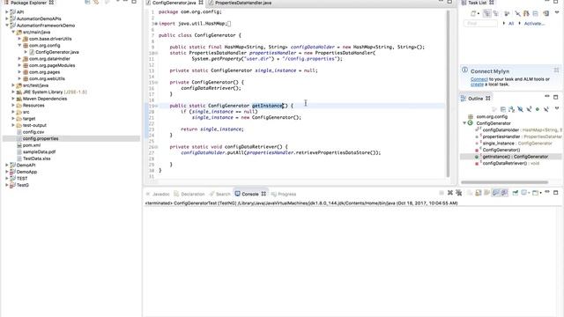The image size is (564, 317).
Task: Click the Pin Console icon
Action: coord(516,193)
